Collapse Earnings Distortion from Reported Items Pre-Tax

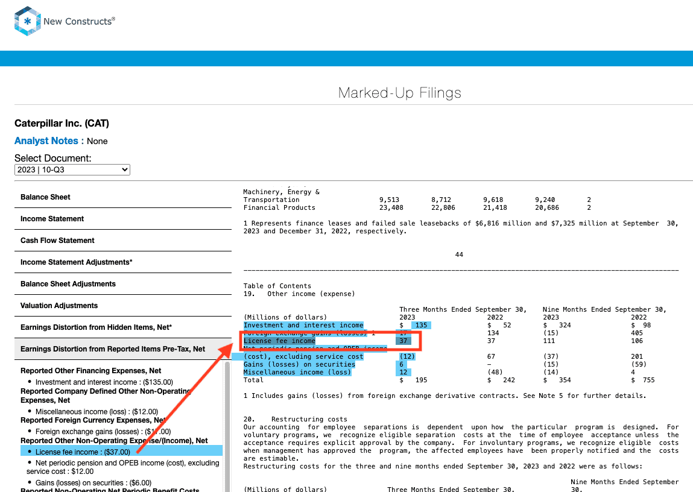123,349
